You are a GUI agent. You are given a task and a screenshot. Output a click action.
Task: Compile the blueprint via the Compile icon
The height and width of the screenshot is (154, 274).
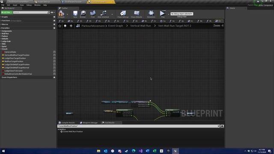point(61,14)
